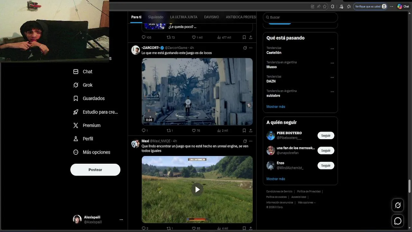The height and width of the screenshot is (232, 412).
Task: Open the ZARCORT profile avatar
Action: coord(136,50)
